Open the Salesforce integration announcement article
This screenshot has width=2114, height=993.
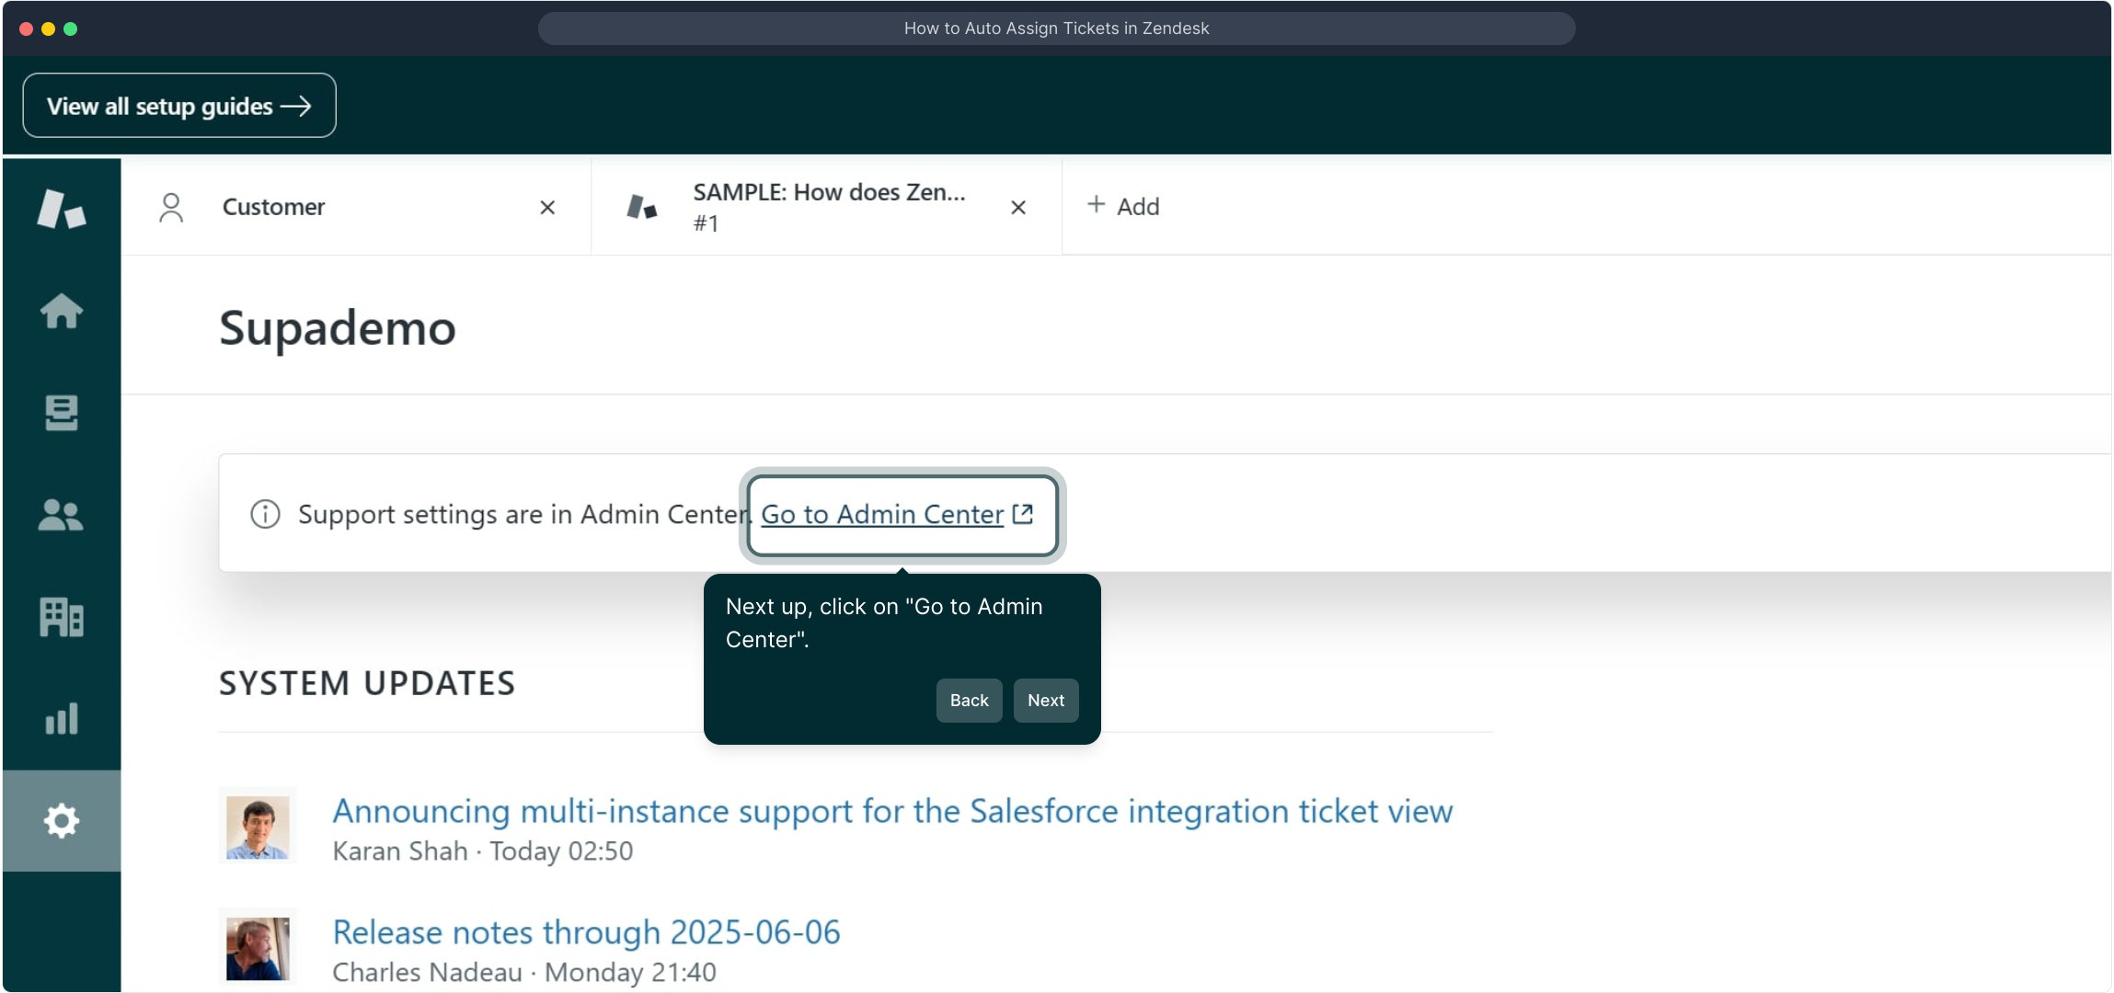click(891, 811)
